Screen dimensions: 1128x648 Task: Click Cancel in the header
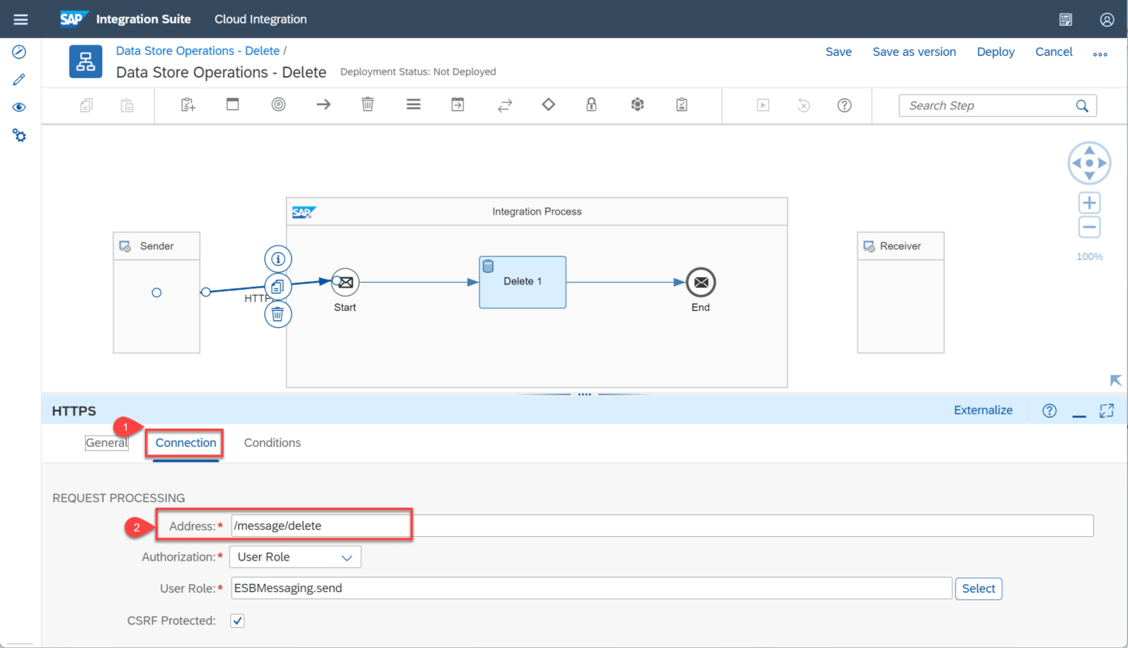pyautogui.click(x=1054, y=52)
